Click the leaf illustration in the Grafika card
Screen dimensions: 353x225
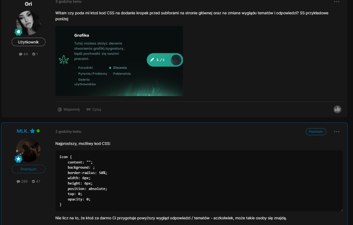tap(64, 60)
